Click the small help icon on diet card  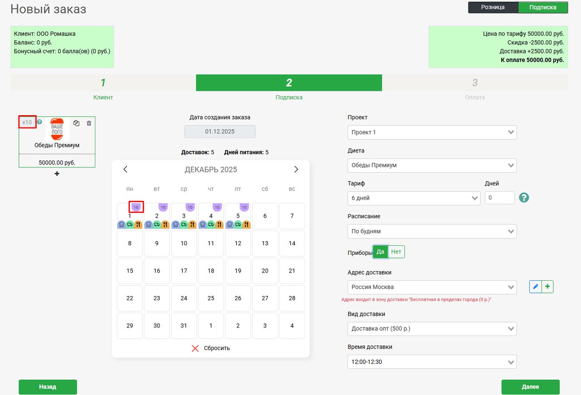(39, 122)
